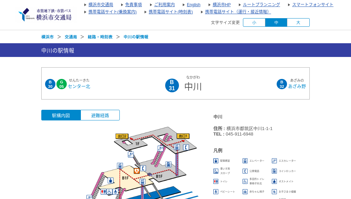Screen dimensions: 351x199
Task: Open the 避難経路 evacuation route tab
Action: (100, 115)
